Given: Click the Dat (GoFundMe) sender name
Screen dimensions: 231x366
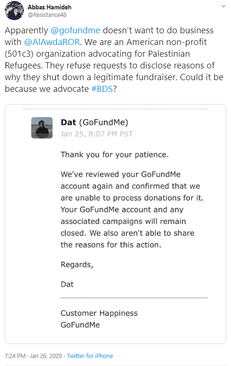Looking at the screenshot, I should point(94,122).
